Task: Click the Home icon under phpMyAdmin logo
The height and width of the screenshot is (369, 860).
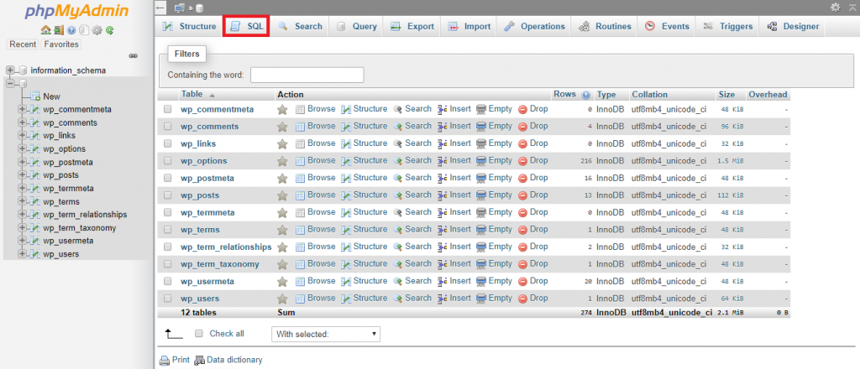Action: 45,30
